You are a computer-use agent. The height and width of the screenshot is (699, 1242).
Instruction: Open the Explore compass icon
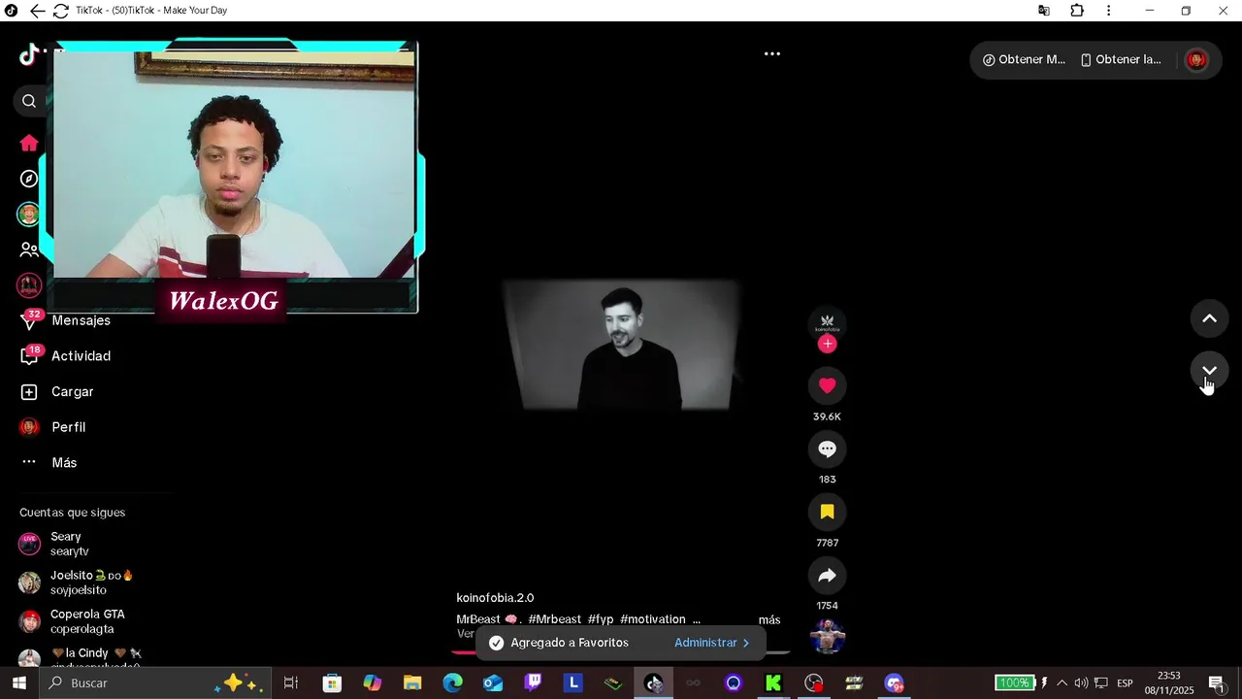point(29,179)
